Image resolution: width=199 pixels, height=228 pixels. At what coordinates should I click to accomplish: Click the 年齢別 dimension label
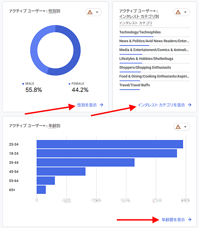(54, 126)
